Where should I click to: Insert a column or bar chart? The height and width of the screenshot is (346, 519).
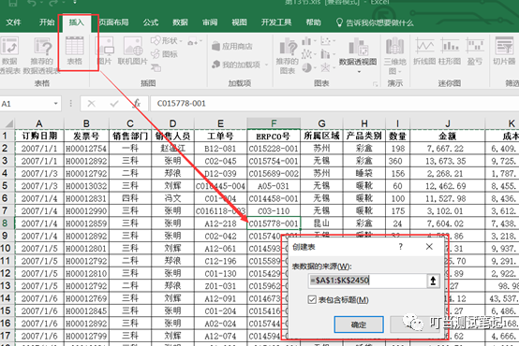click(309, 41)
